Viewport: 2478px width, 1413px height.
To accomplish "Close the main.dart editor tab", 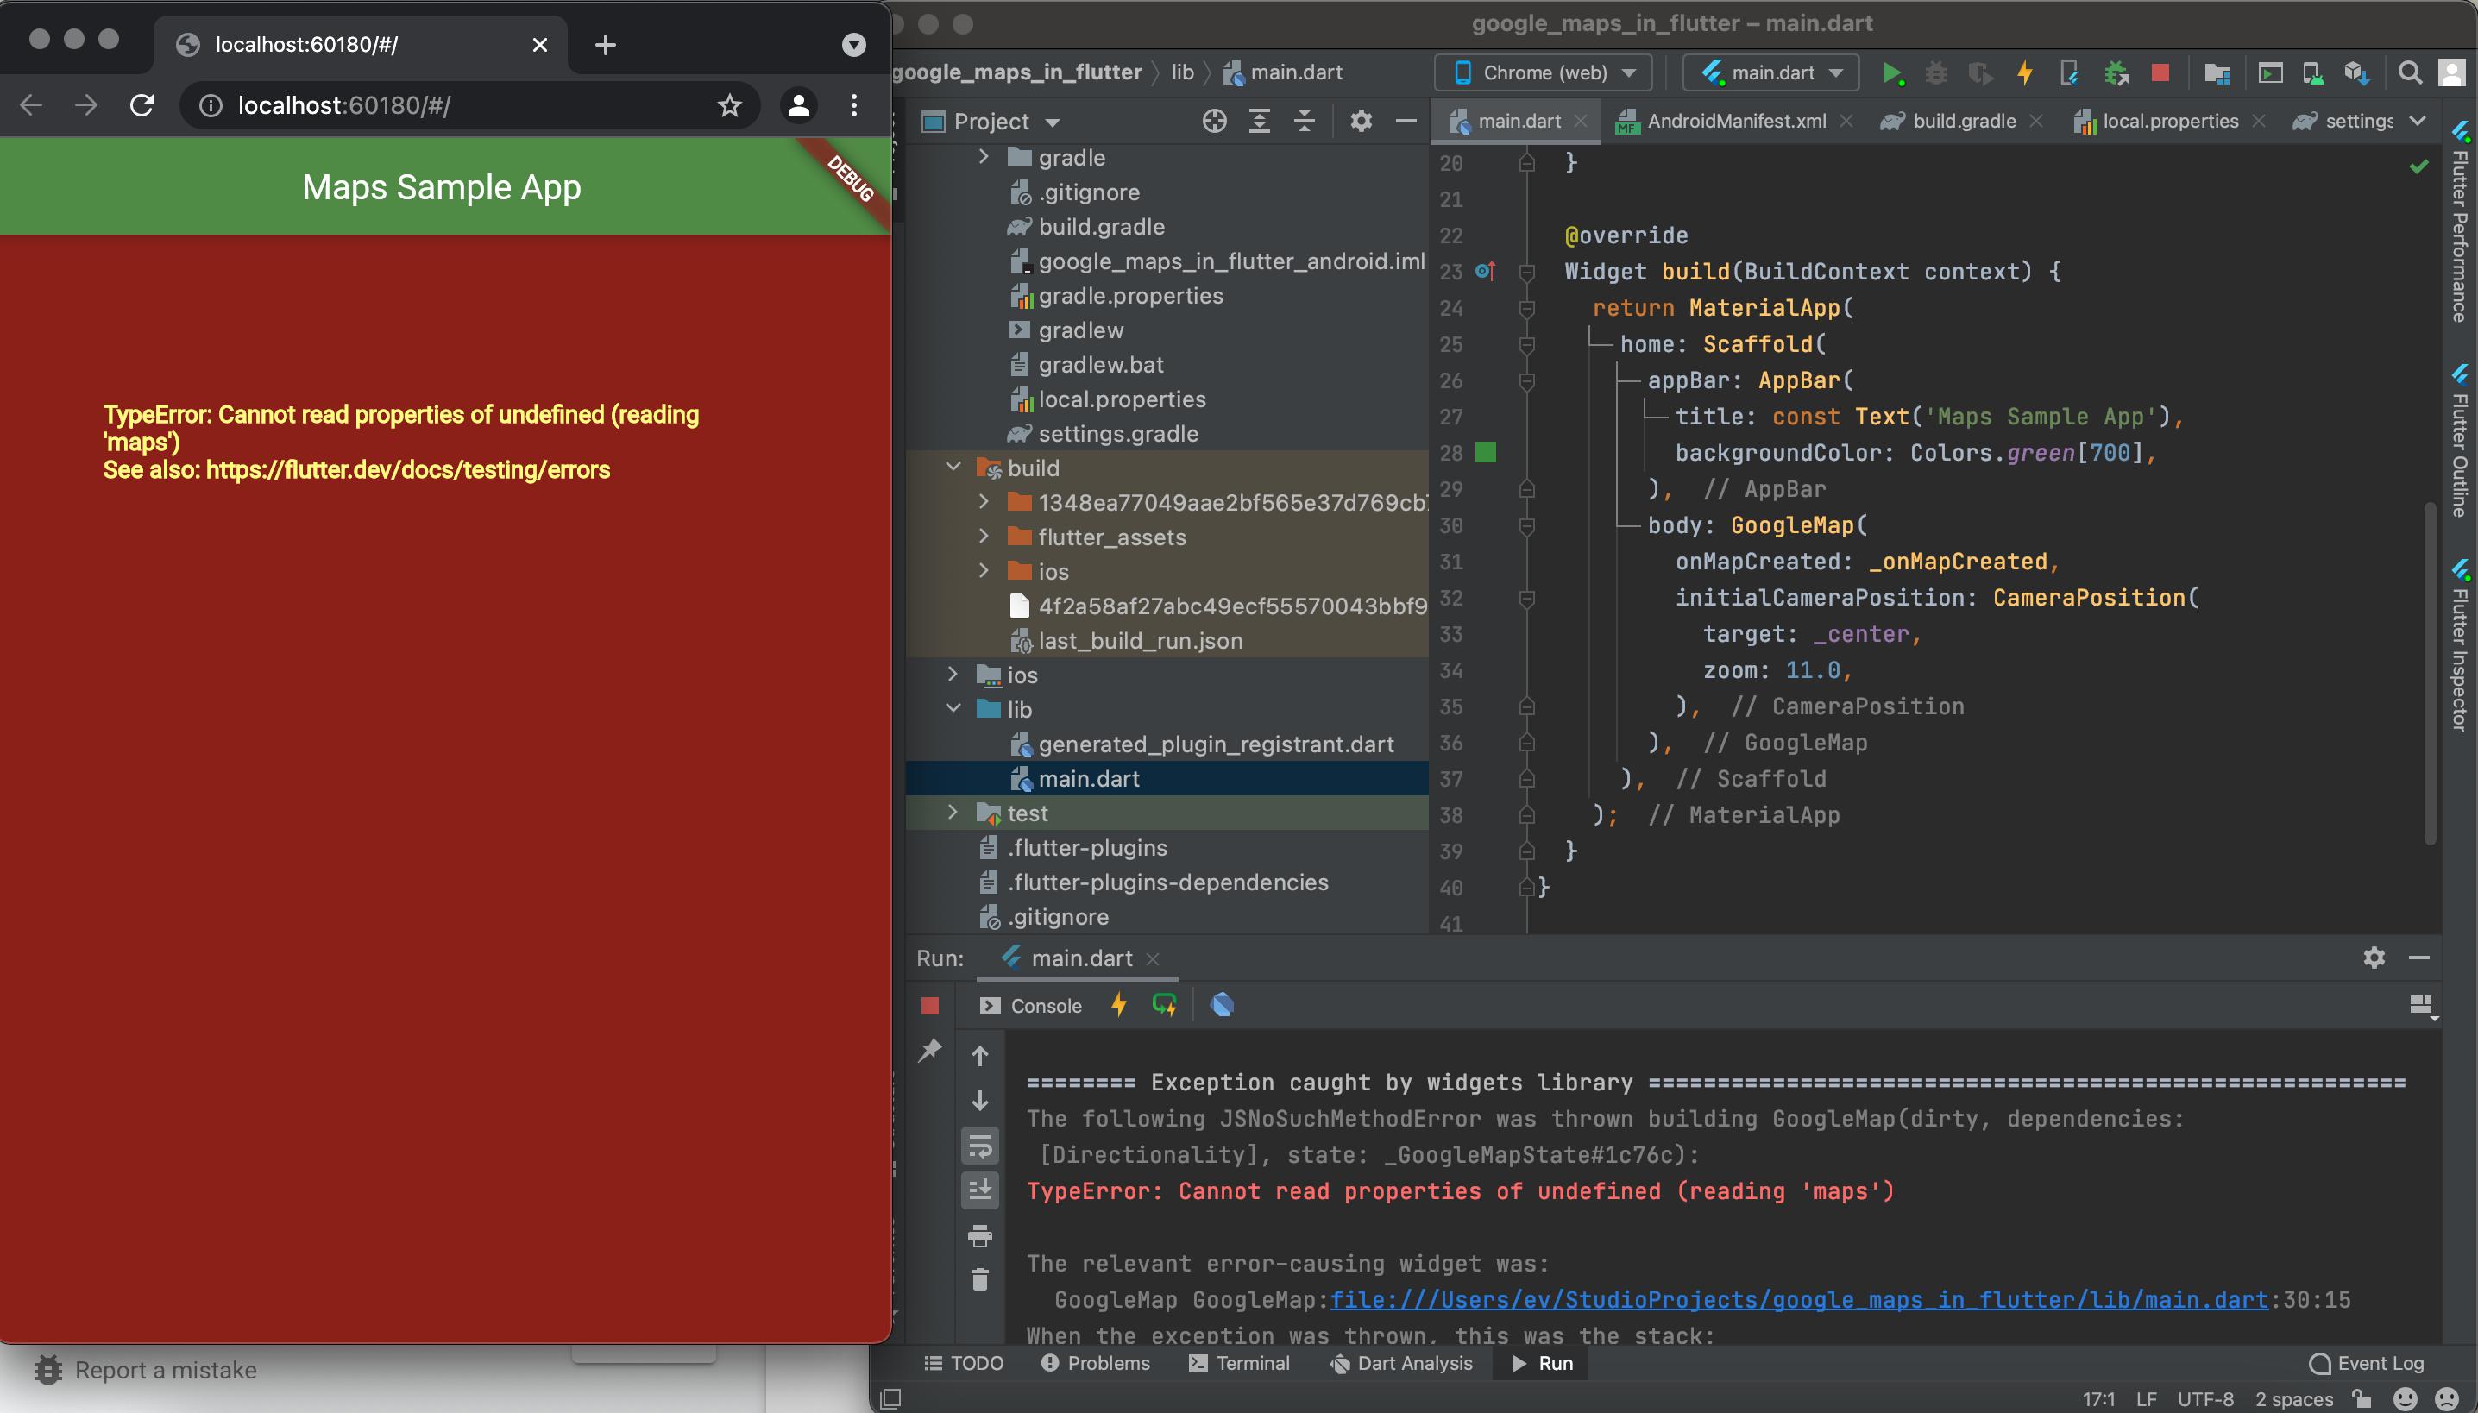I will point(1580,122).
